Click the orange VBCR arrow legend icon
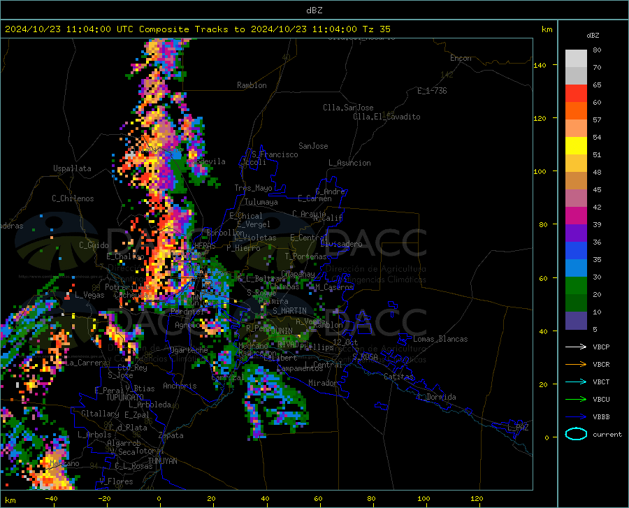Screen dimensions: 629x508 (x=576, y=364)
